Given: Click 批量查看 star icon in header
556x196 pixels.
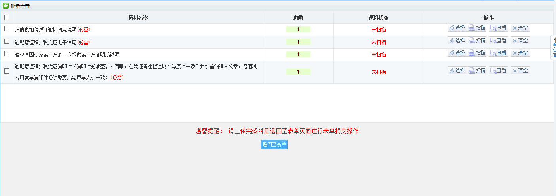Looking at the screenshot, I should pyautogui.click(x=6, y=6).
